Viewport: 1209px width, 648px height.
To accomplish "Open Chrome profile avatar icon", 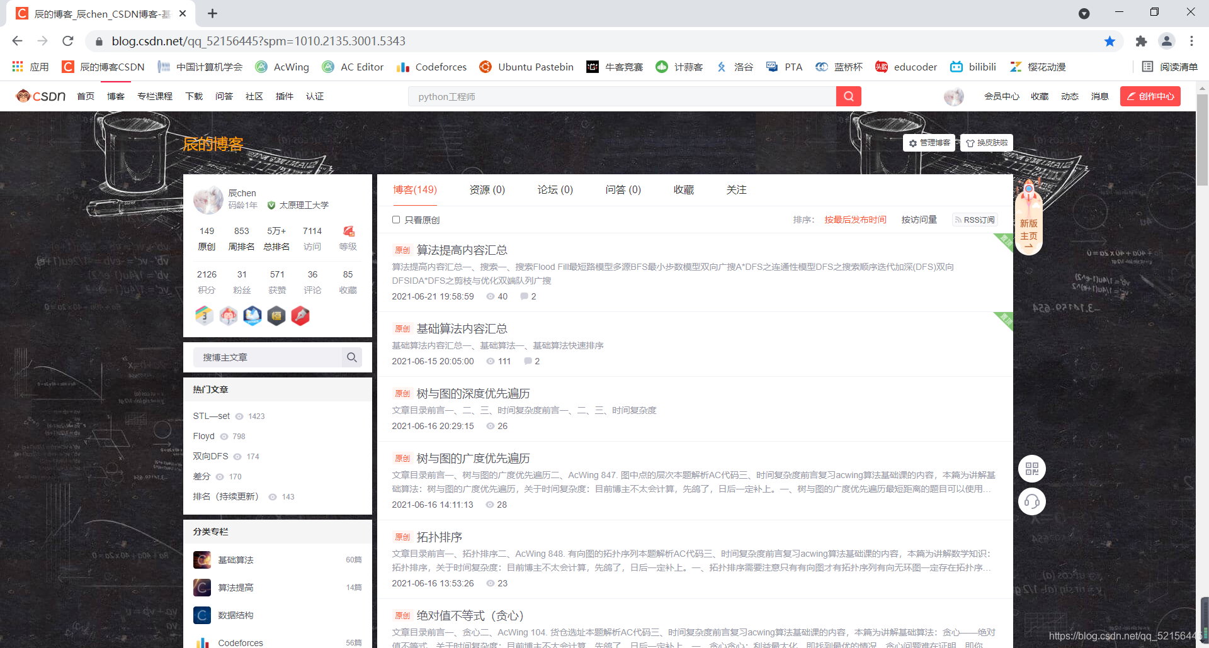I will [1166, 41].
